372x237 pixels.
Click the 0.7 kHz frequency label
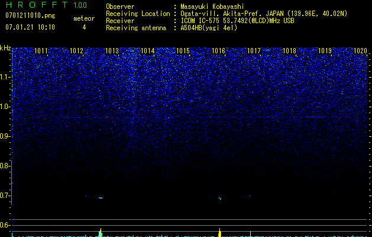tap(5, 196)
